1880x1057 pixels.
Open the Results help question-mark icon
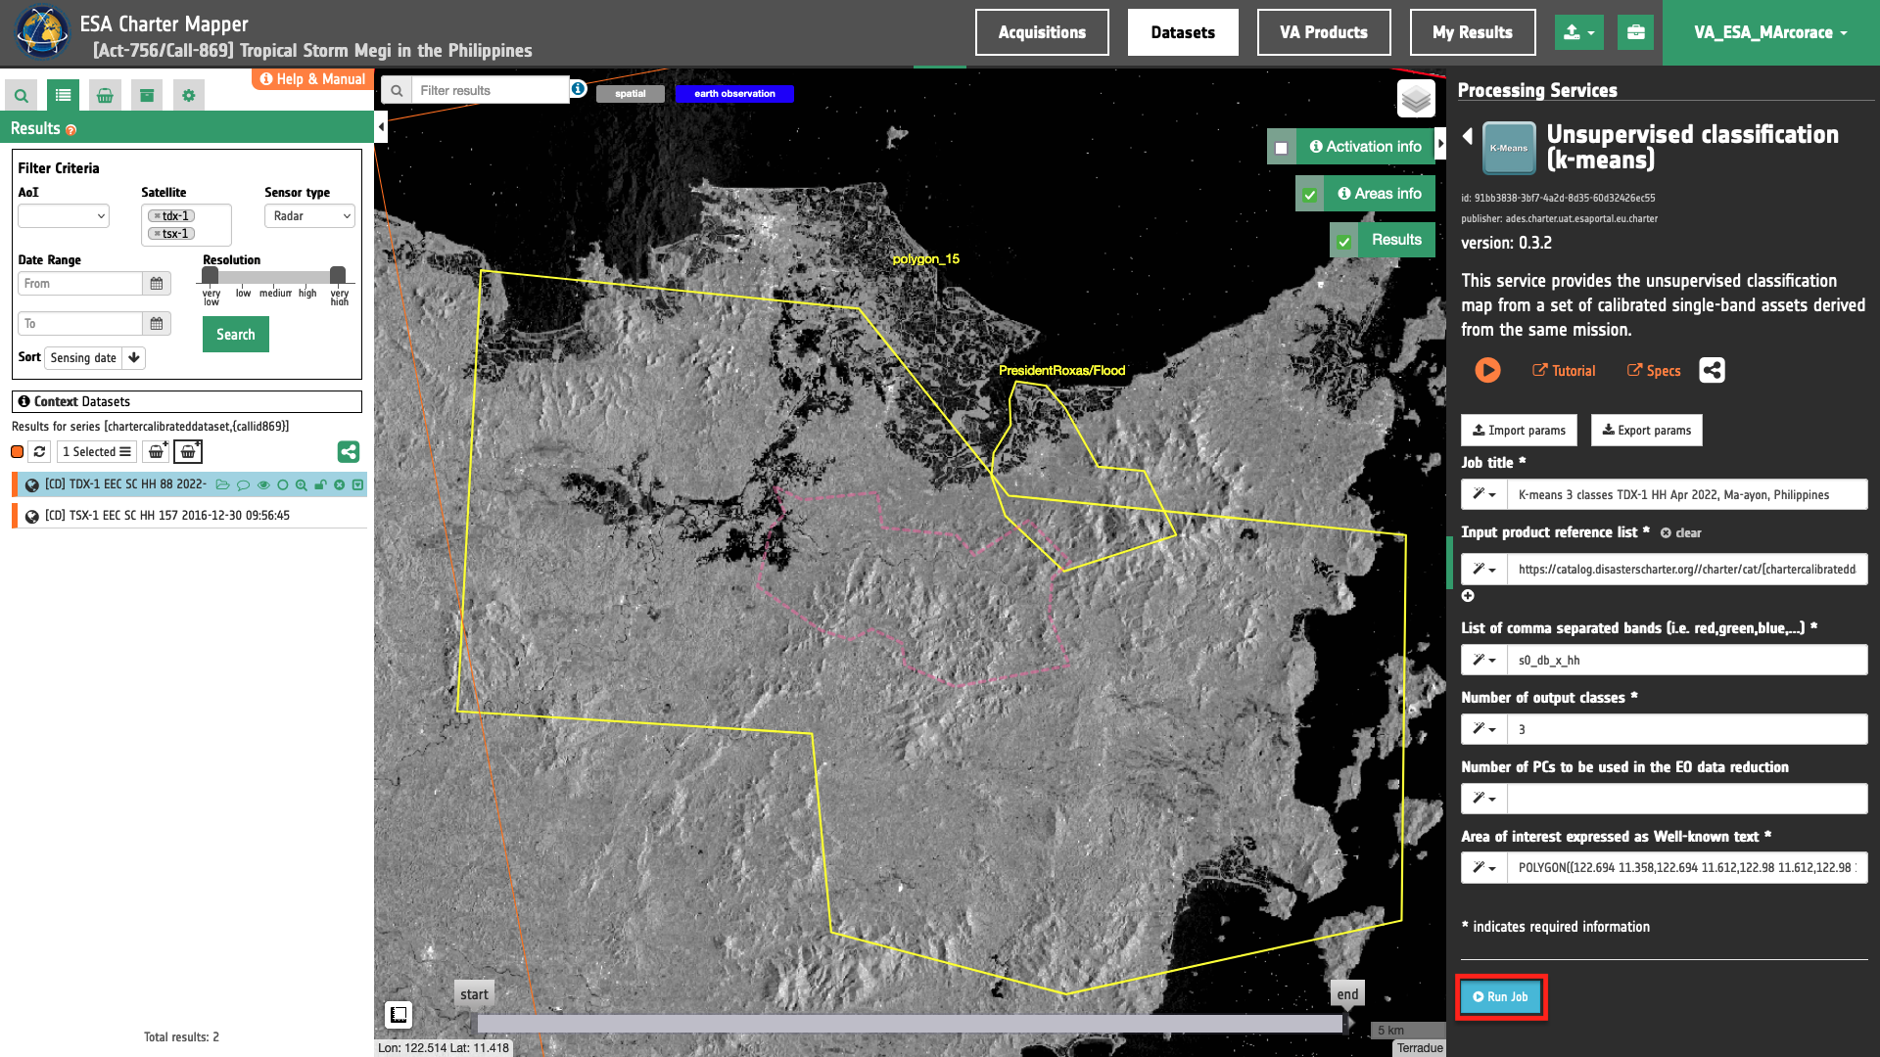[x=70, y=129]
